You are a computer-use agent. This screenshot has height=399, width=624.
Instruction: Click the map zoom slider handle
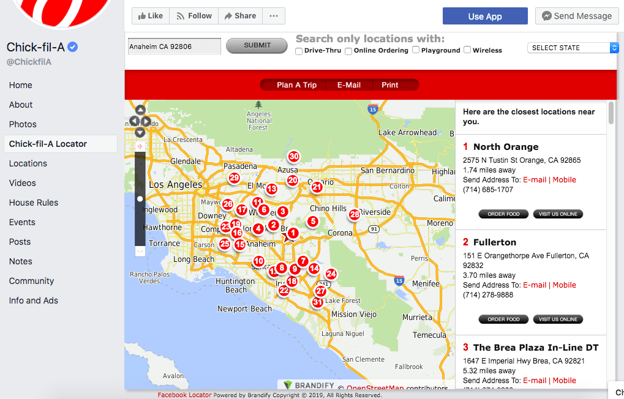point(140,198)
